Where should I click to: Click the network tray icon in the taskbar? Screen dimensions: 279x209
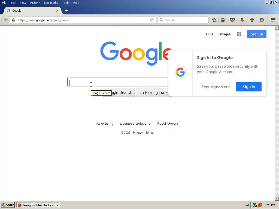coord(255,205)
